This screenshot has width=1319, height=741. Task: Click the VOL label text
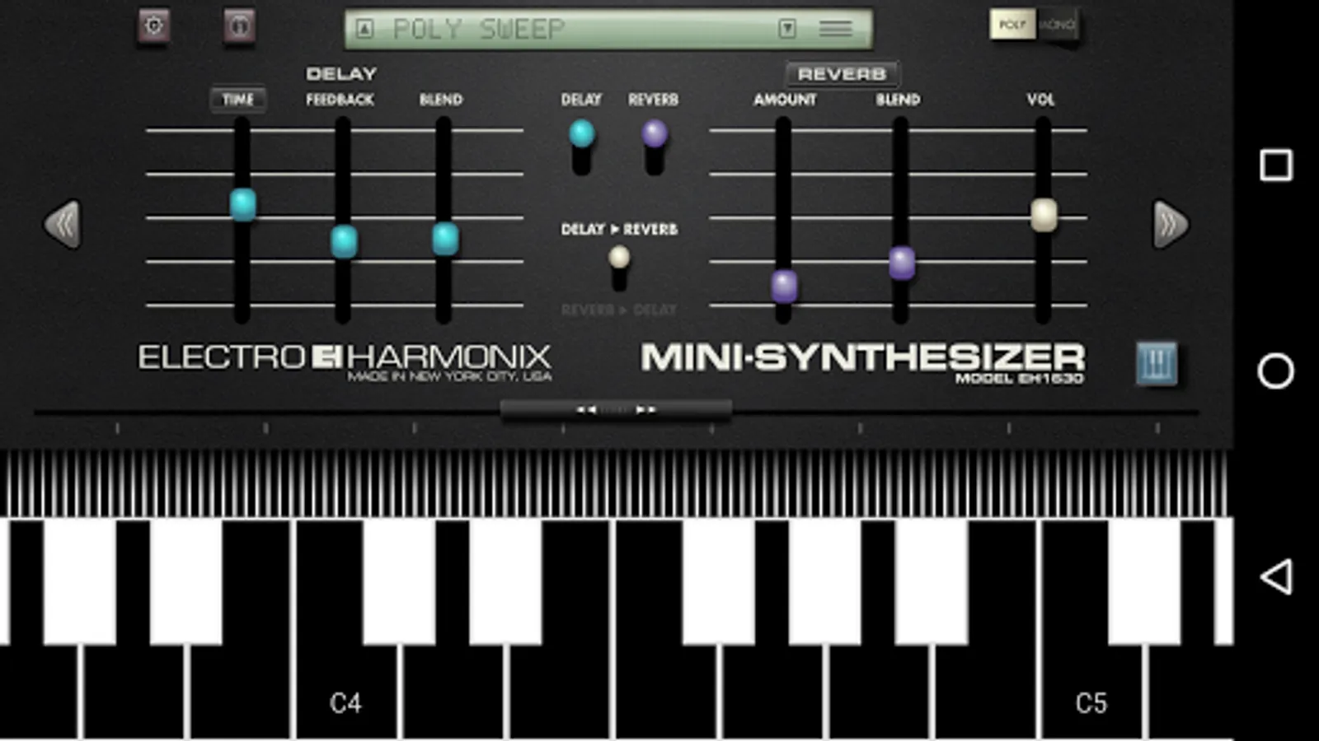[x=1040, y=100]
